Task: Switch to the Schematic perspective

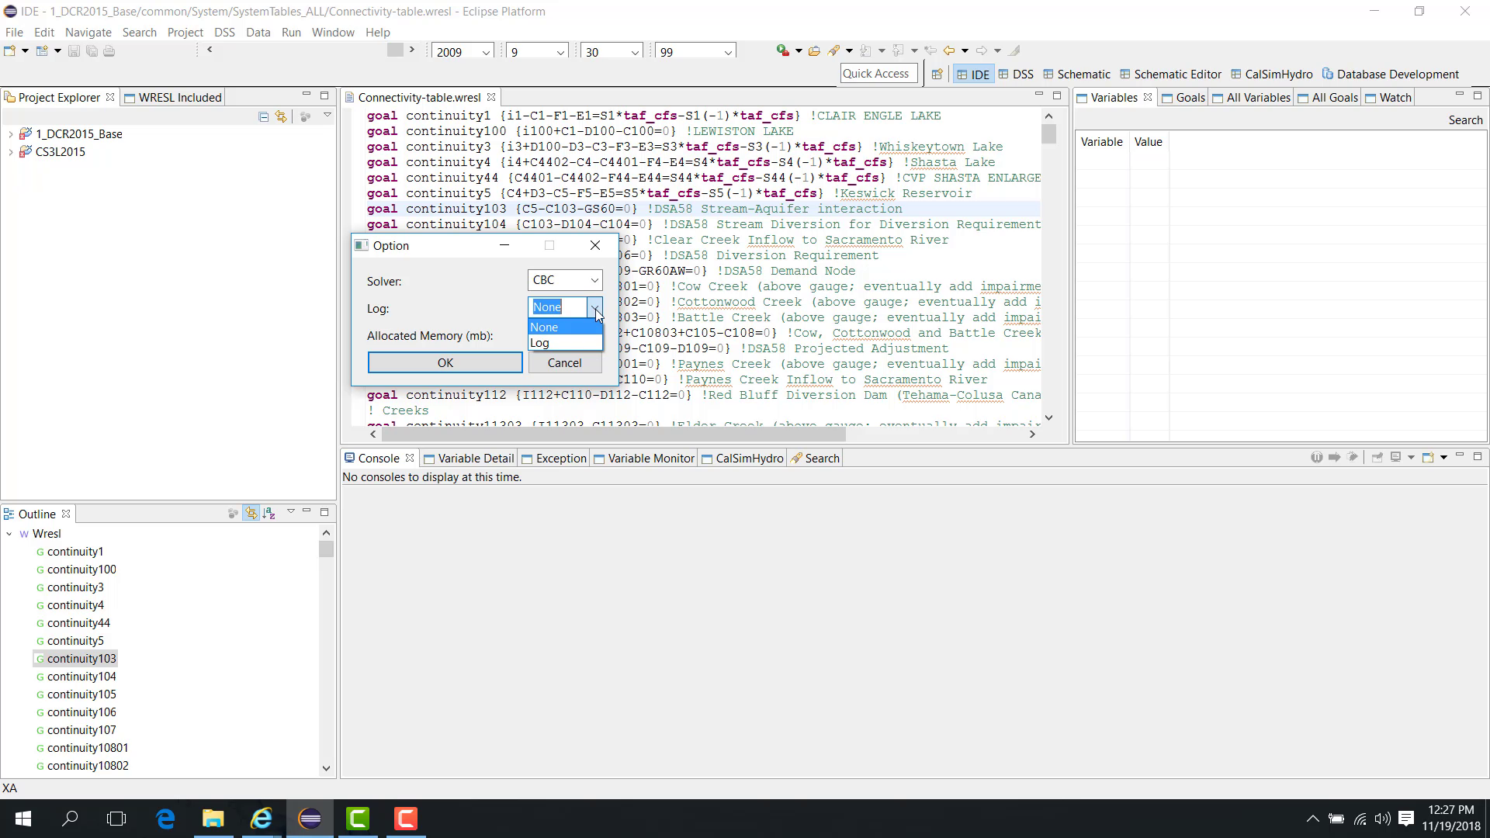Action: [1076, 74]
